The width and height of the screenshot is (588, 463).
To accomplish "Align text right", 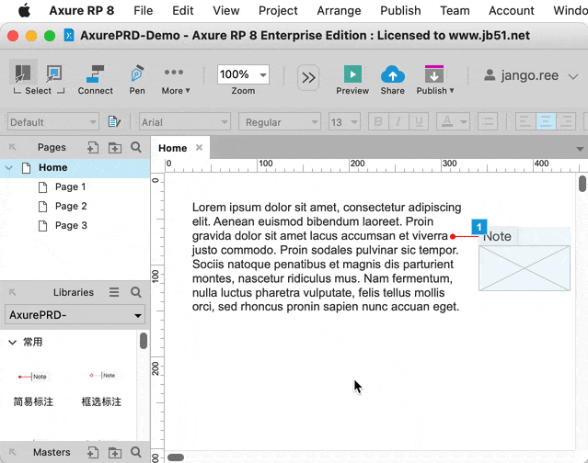I will [x=566, y=121].
